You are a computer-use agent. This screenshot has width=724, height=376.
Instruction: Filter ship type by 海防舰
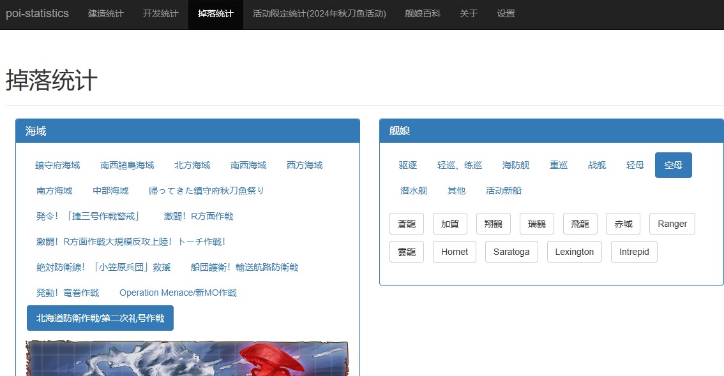516,165
